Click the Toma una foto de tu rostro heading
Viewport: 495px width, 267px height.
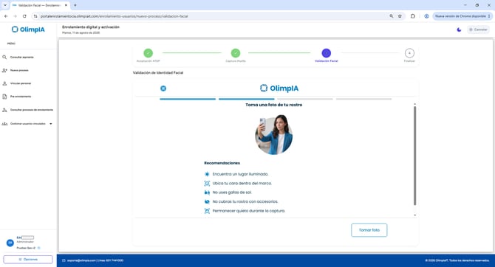pos(273,105)
